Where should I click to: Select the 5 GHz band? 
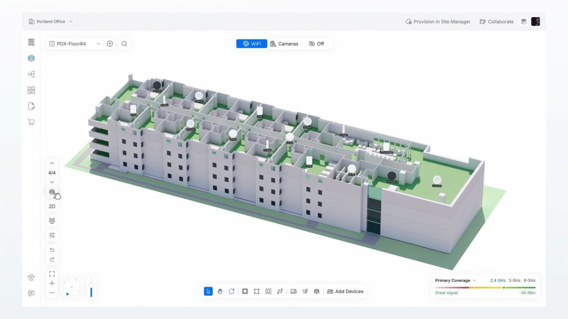(x=514, y=280)
